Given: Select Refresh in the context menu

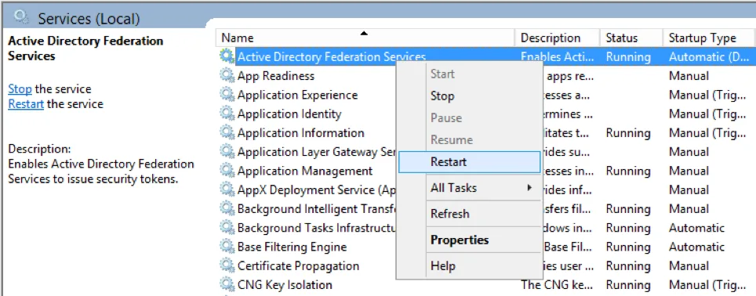Looking at the screenshot, I should [x=469, y=214].
